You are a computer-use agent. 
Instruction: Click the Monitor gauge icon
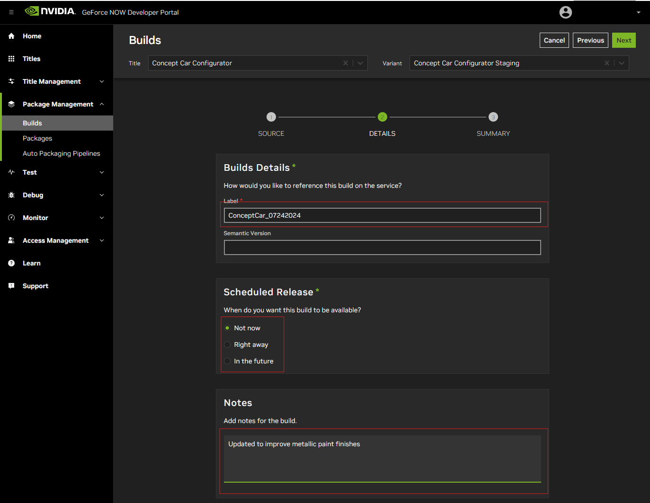[11, 218]
